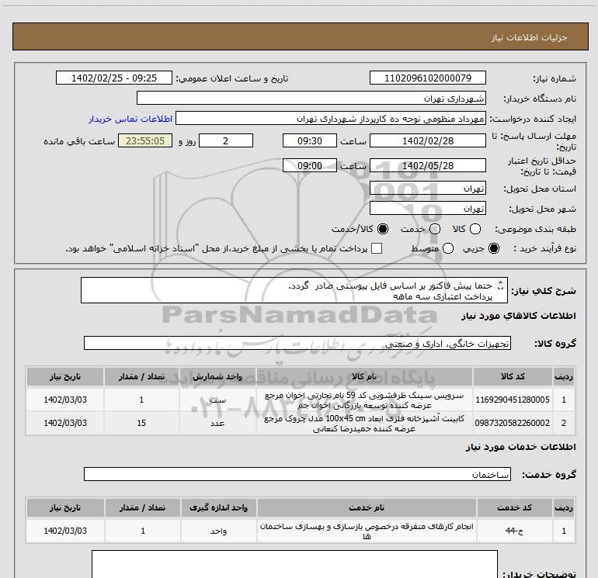Click the buyer organization field شهرداری تهران
598x578 pixels.
tap(311, 98)
